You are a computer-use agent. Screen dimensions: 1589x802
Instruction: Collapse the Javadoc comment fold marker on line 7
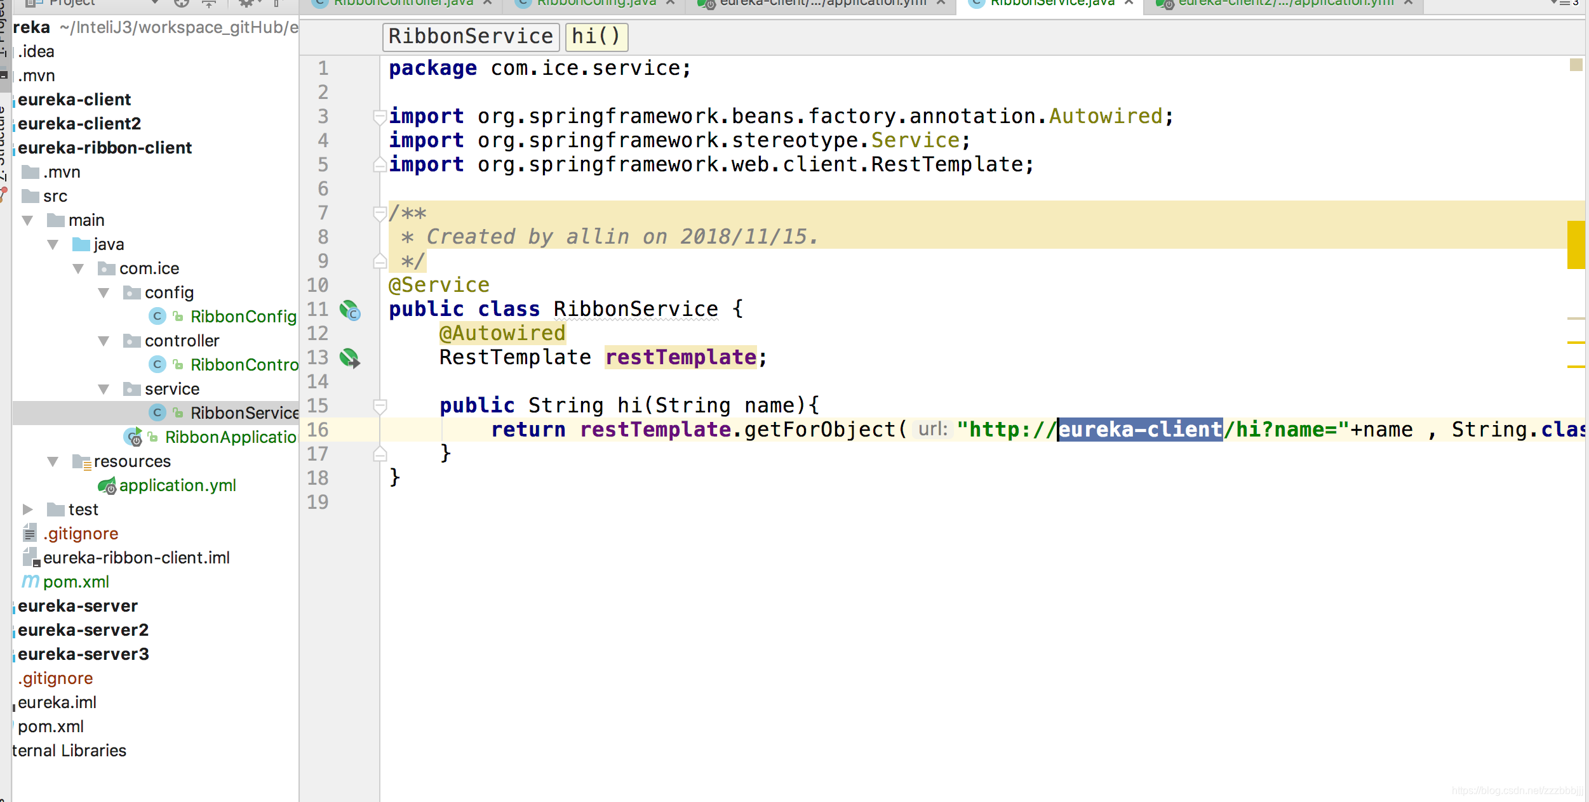(x=380, y=214)
